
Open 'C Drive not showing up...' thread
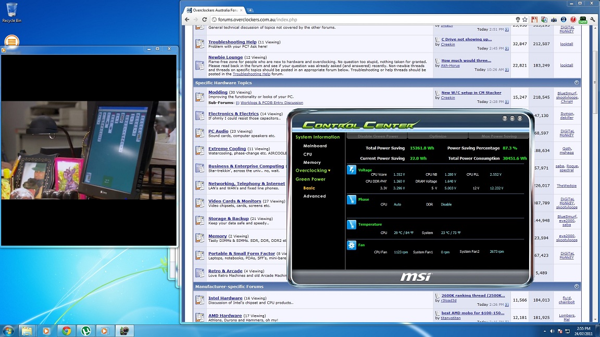467,39
